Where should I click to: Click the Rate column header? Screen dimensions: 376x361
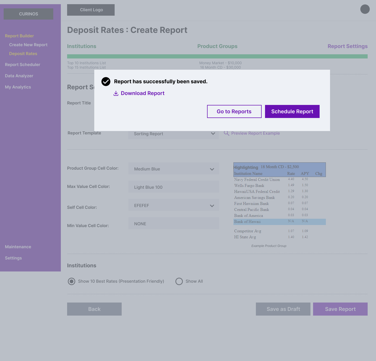coord(291,174)
